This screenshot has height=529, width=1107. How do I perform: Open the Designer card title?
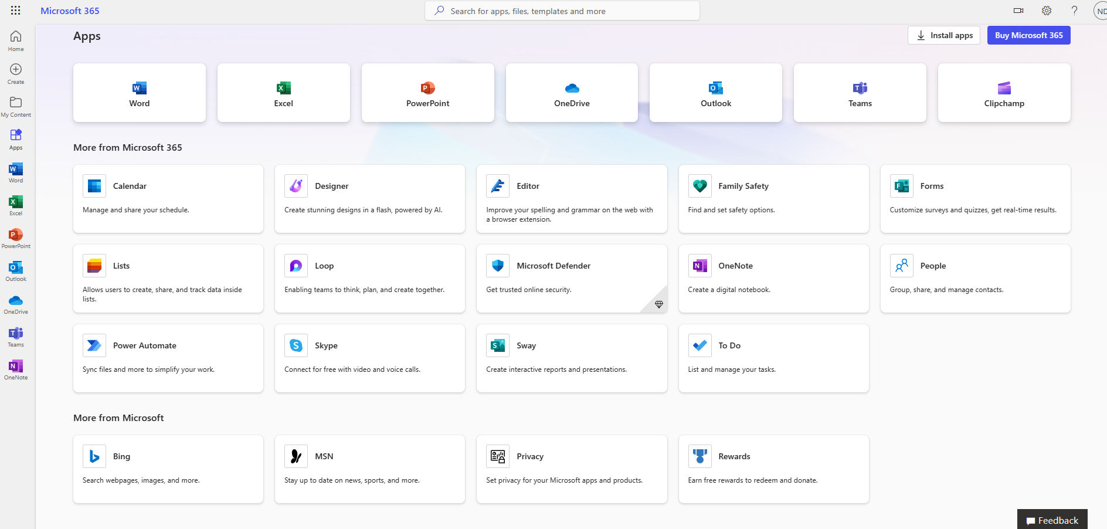click(x=332, y=186)
